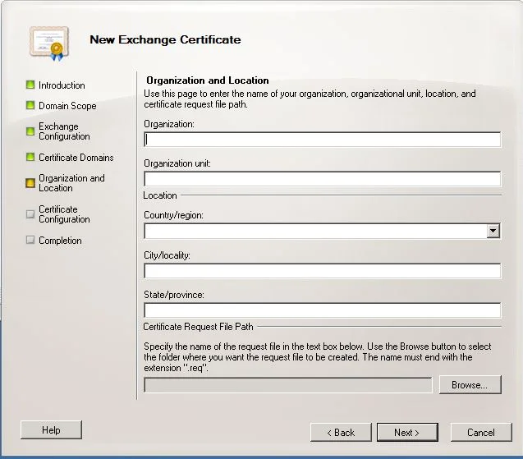Click into the City/locality input box
The width and height of the screenshot is (523, 459).
coord(322,271)
